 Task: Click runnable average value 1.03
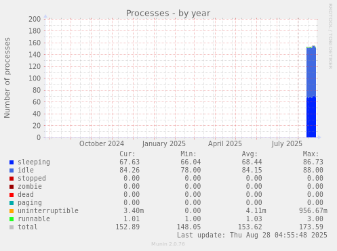tap(254, 219)
